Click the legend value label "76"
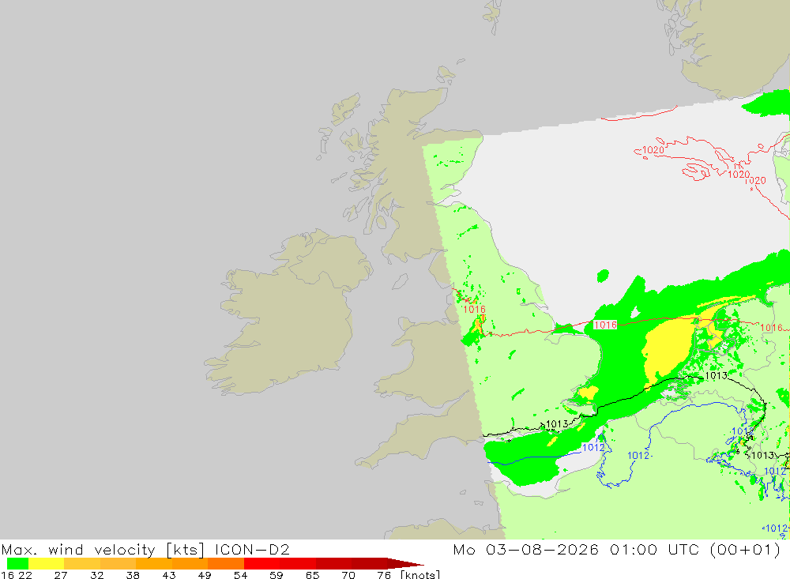 pos(384,575)
